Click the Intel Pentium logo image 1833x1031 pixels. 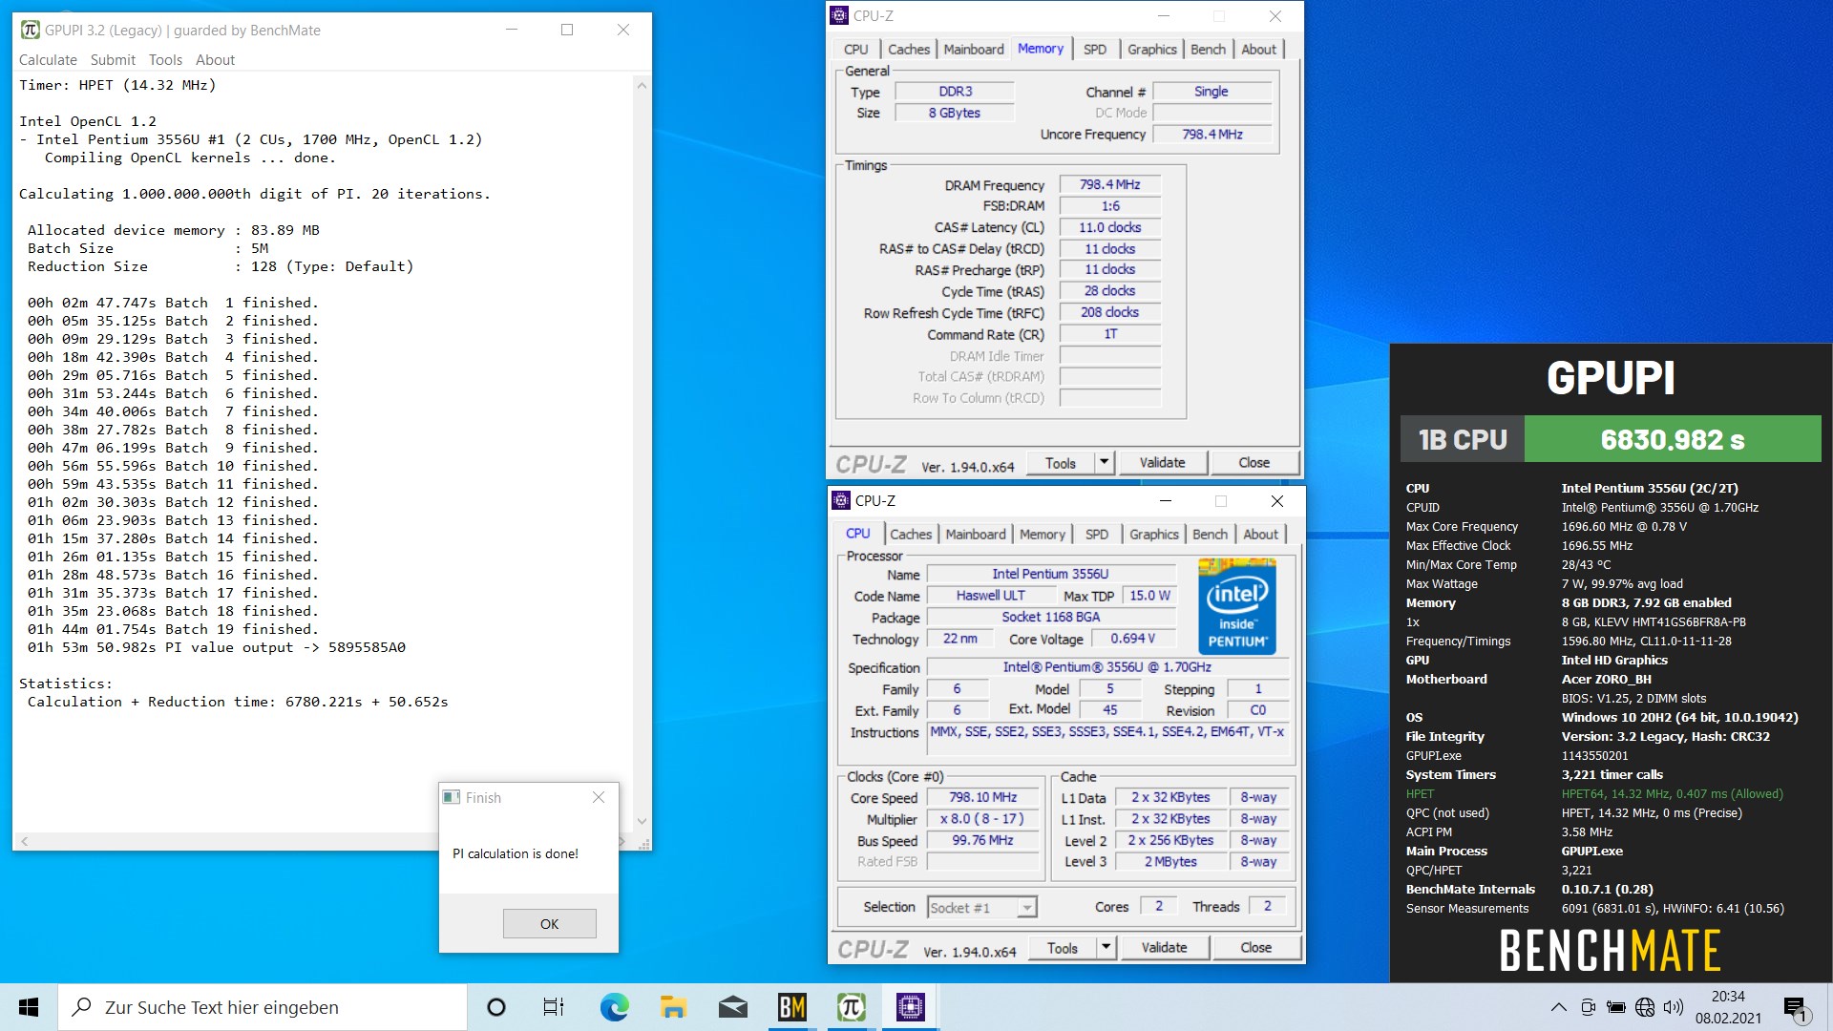tap(1237, 606)
